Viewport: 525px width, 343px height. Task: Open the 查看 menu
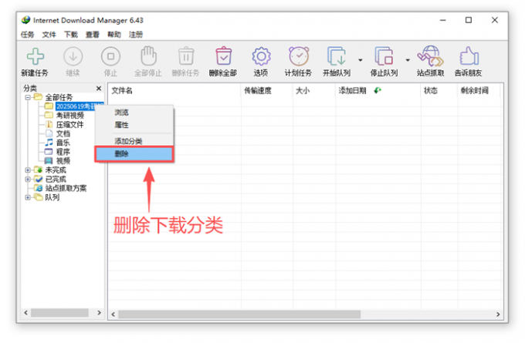point(93,35)
